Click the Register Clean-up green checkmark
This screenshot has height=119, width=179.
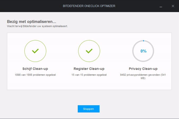[89, 51]
